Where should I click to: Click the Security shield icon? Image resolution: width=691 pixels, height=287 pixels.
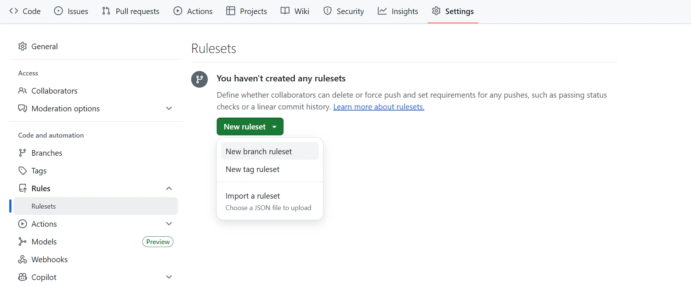(328, 11)
